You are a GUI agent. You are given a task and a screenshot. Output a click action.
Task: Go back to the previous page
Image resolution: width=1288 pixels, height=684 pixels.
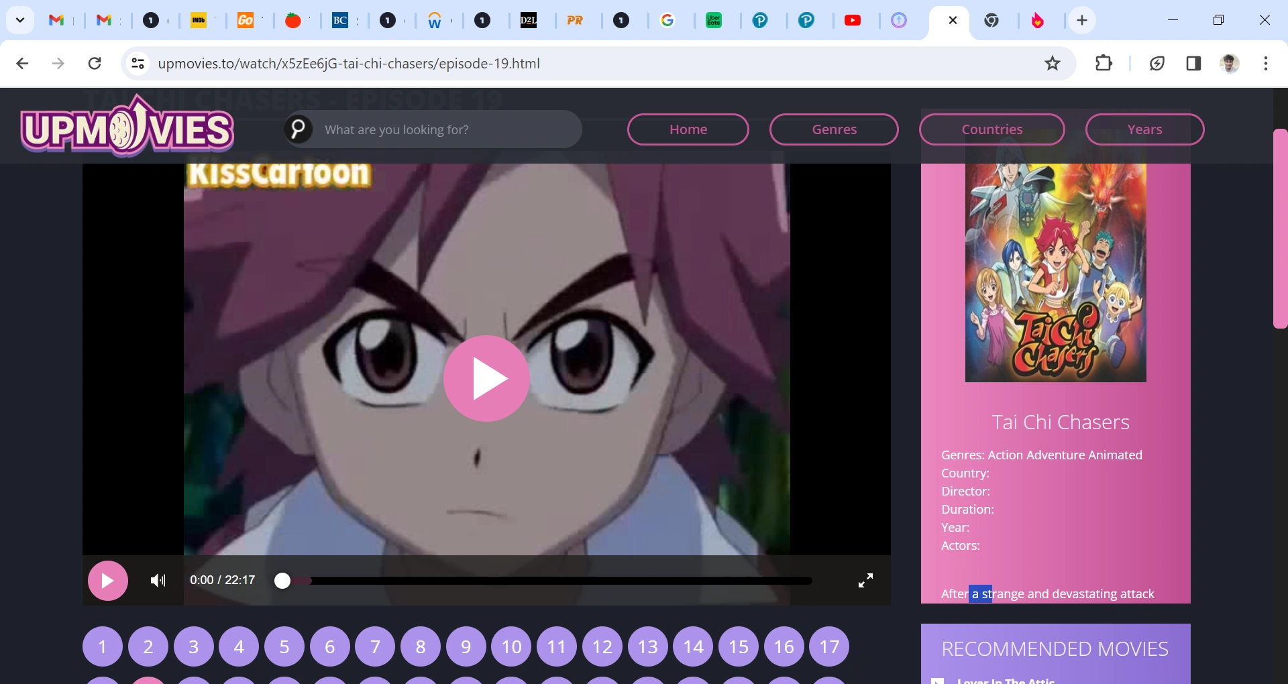pyautogui.click(x=22, y=63)
